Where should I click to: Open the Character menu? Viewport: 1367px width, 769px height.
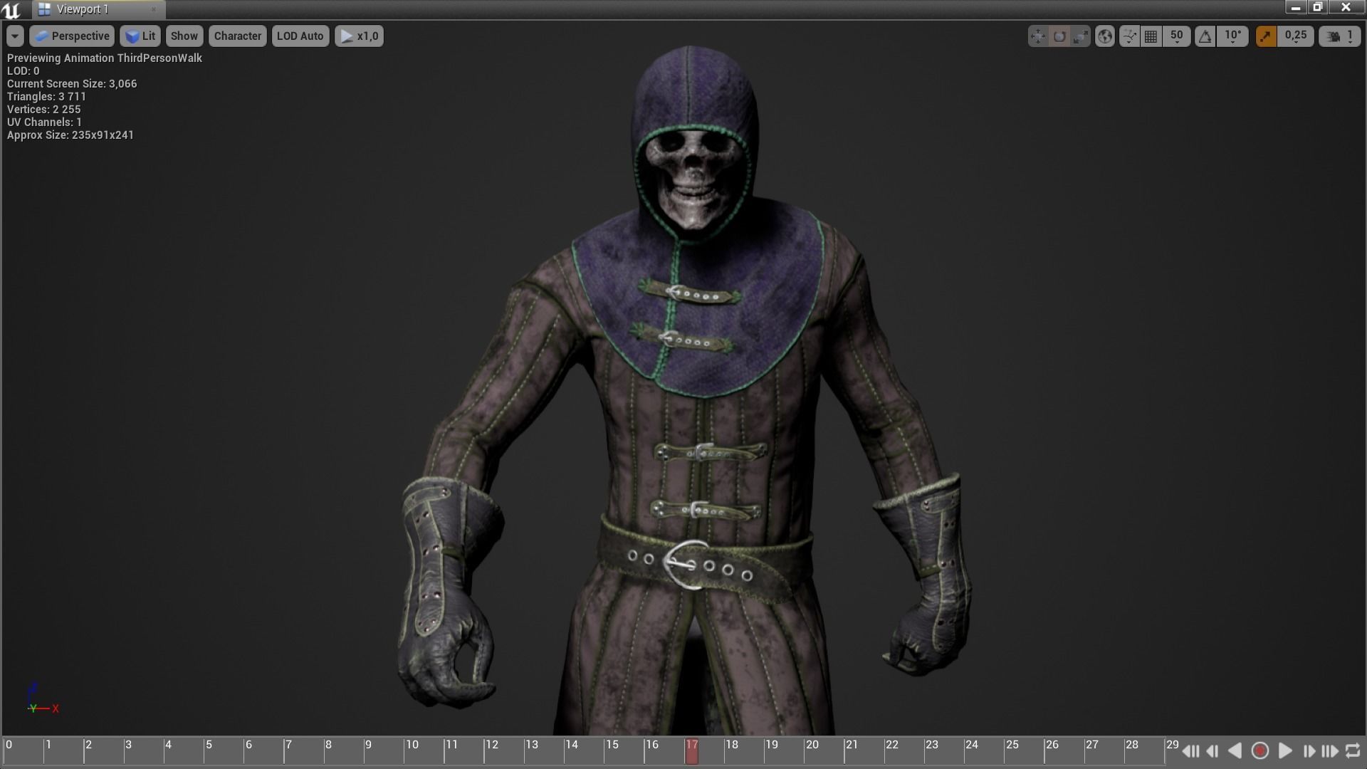237,36
